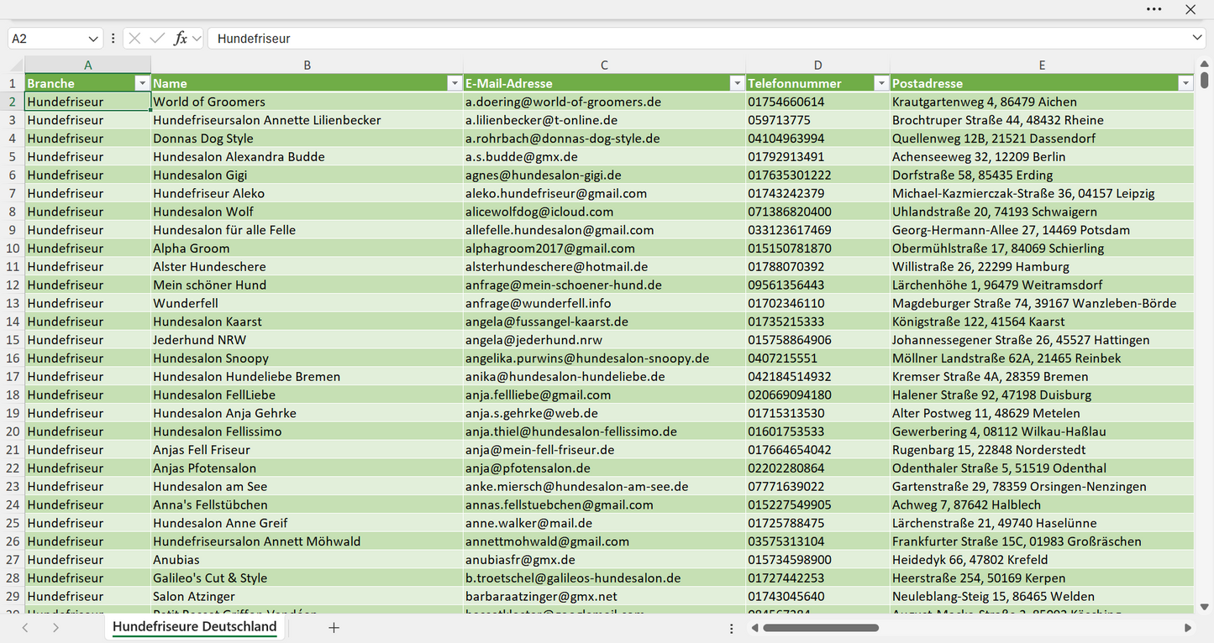Viewport: 1214px width, 643px height.
Task: Select column B header
Action: pos(307,65)
